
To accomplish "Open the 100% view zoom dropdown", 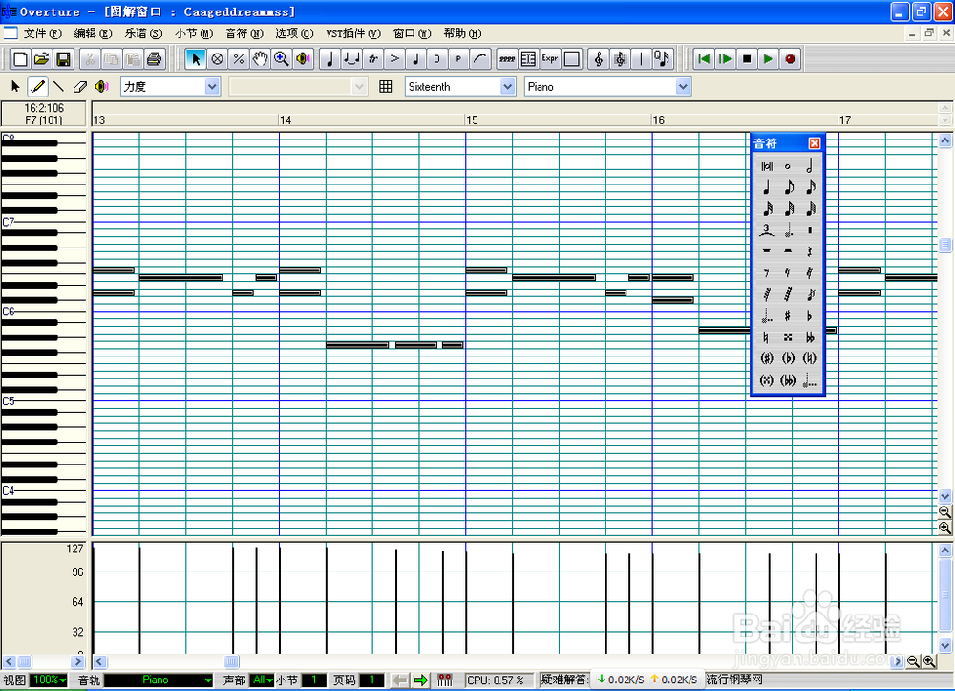I will pyautogui.click(x=49, y=680).
